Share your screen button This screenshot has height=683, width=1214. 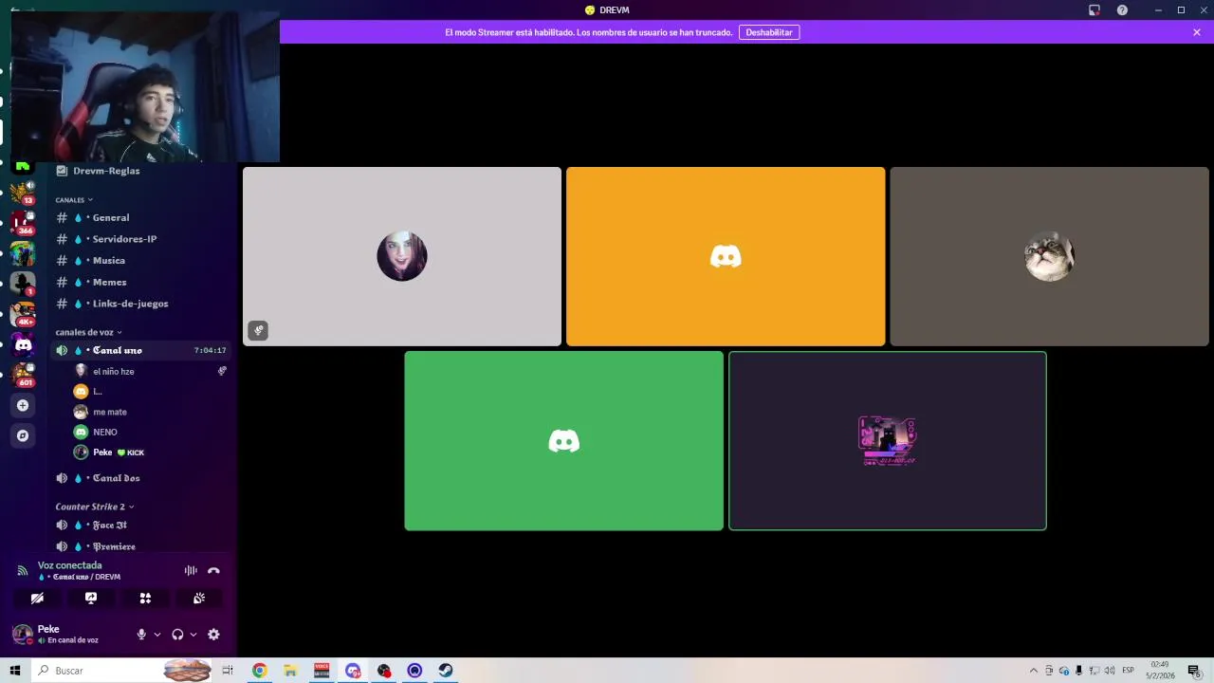(x=91, y=599)
